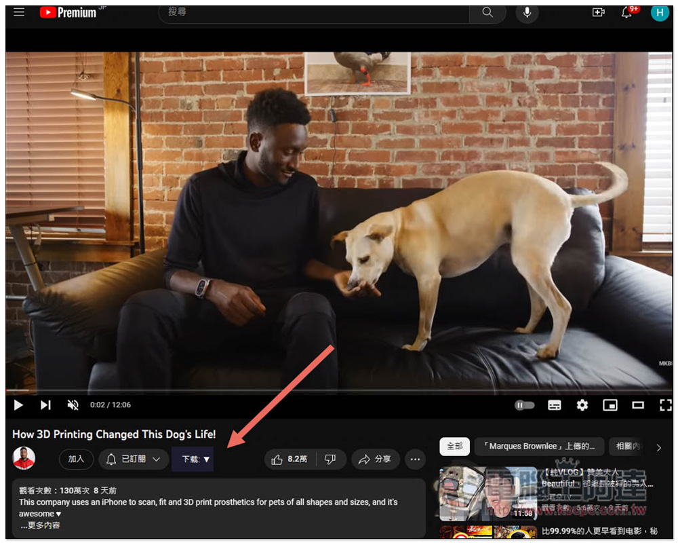Enter fullscreen mode icon
Image resolution: width=678 pixels, height=545 pixels.
(x=666, y=405)
